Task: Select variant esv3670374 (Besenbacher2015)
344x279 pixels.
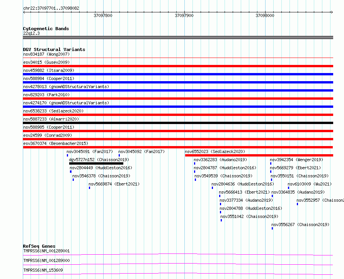Action: 56,143
